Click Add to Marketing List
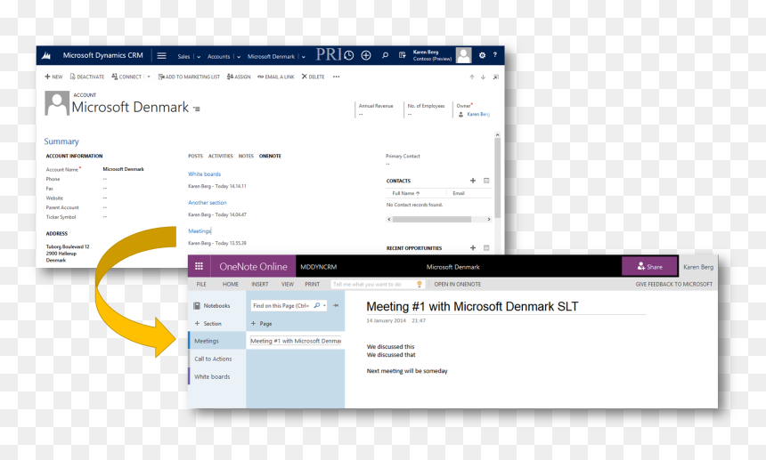Image resolution: width=766 pixels, height=460 pixels. point(189,77)
